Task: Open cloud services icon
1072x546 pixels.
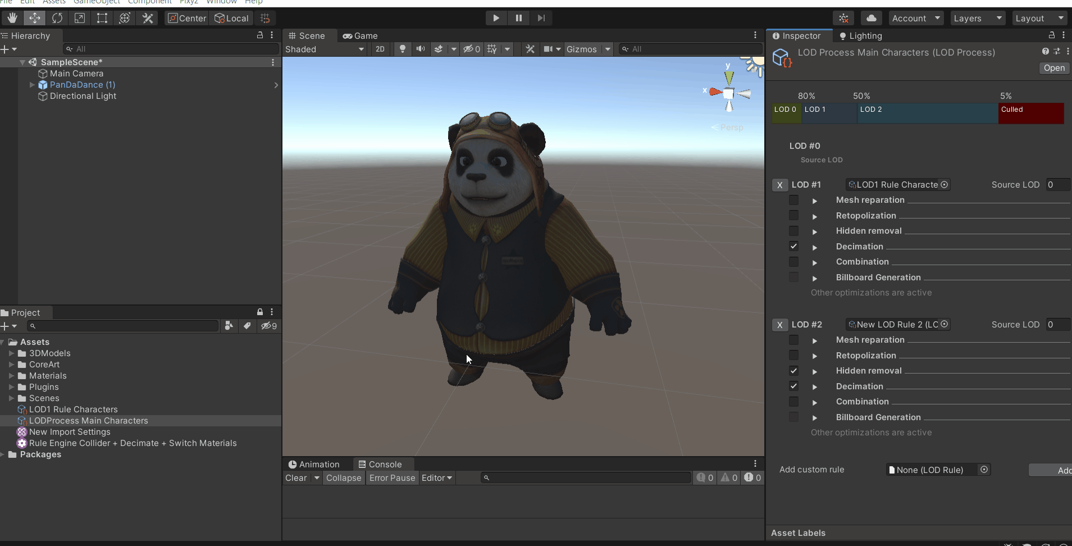Action: click(871, 18)
